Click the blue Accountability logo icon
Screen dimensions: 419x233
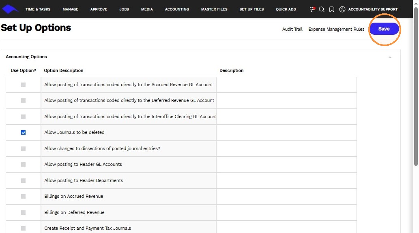click(10, 9)
